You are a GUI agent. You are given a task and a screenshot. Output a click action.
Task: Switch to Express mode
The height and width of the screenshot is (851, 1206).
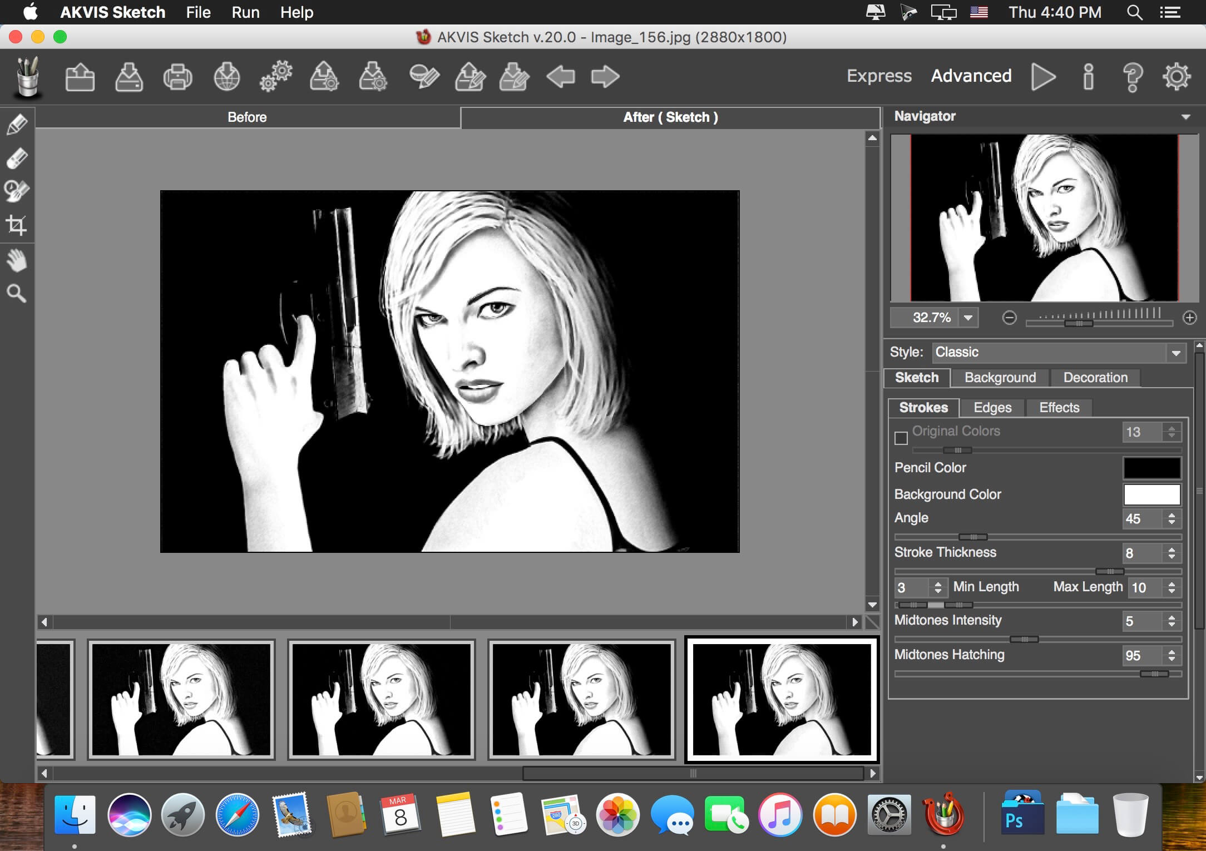876,76
